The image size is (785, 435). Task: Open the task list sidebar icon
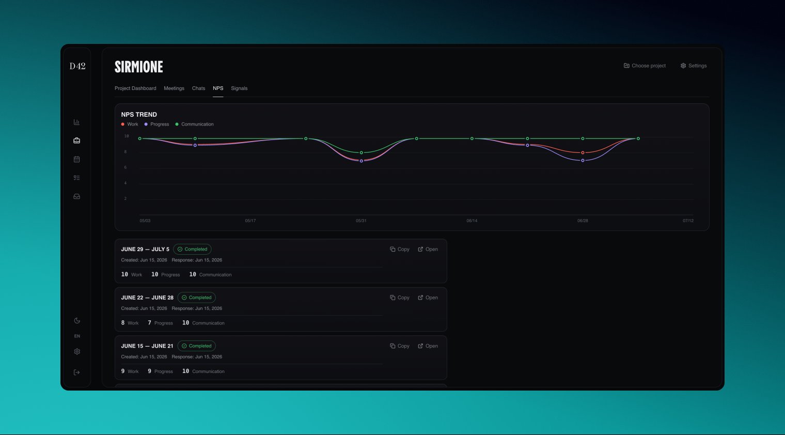coord(76,178)
